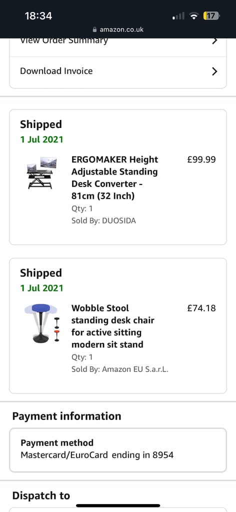Open Wobble Stool standing desk chair link
236x512 pixels.
point(112,326)
